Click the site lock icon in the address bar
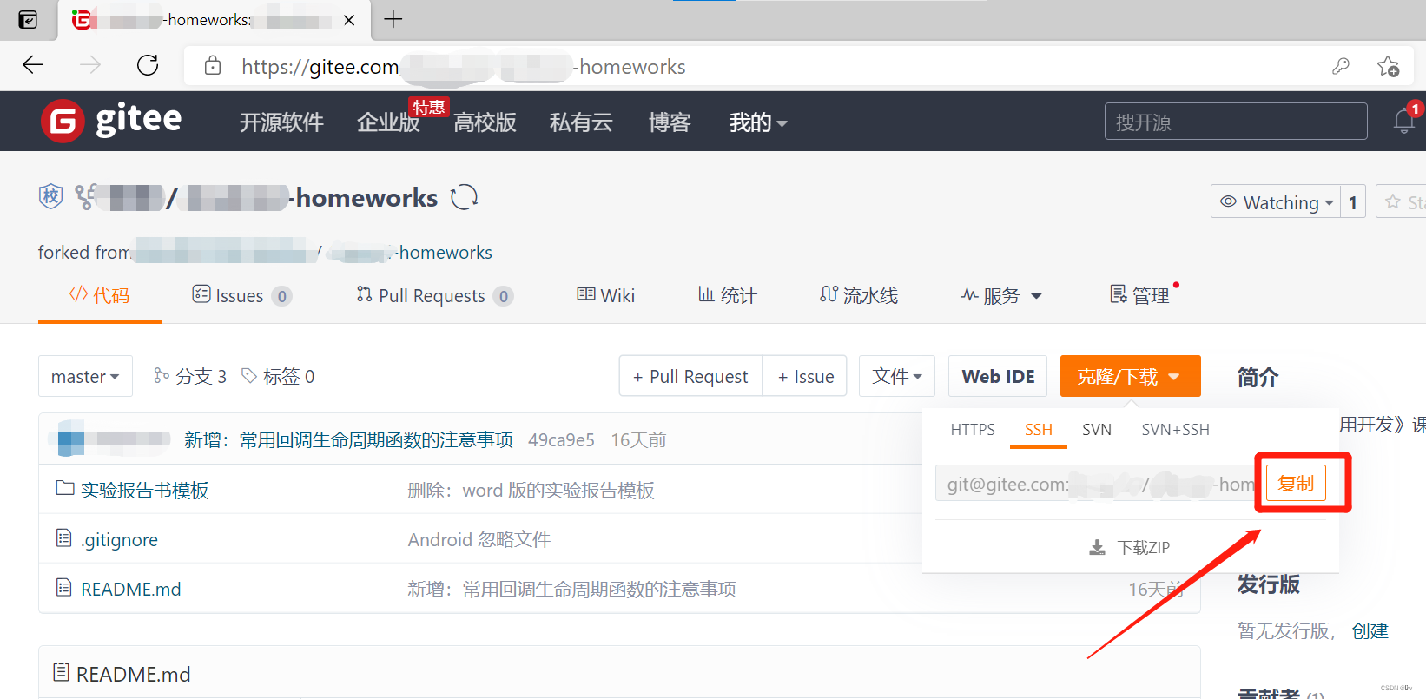The width and height of the screenshot is (1426, 699). coord(213,66)
